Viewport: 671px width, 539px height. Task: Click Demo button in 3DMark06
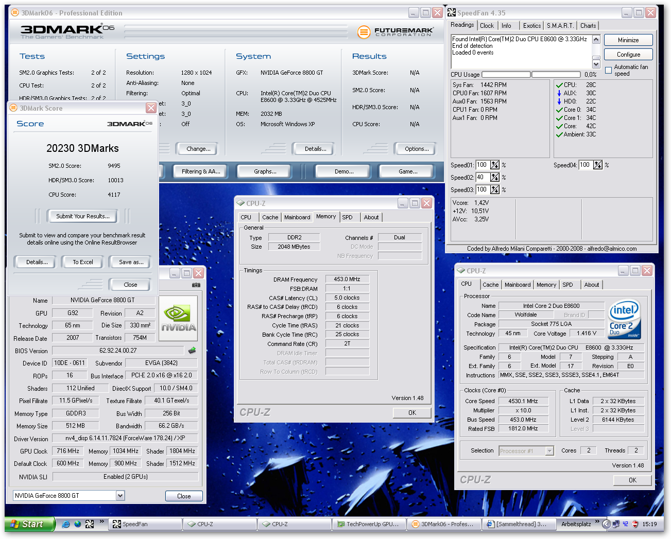pyautogui.click(x=343, y=171)
